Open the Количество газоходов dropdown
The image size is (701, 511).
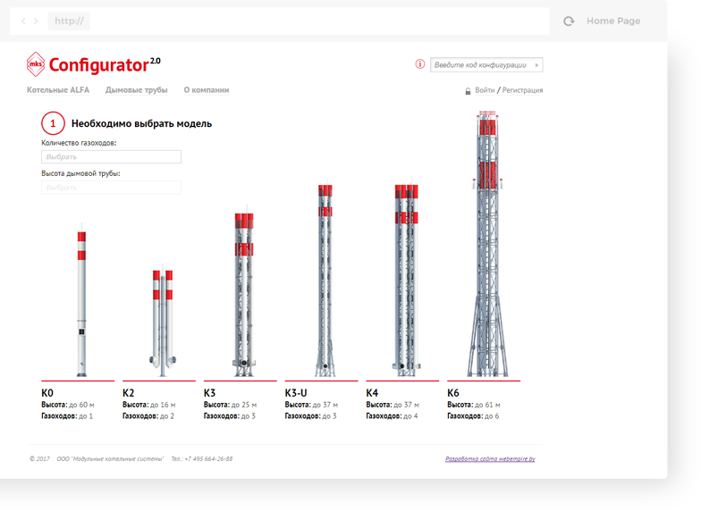tap(111, 157)
